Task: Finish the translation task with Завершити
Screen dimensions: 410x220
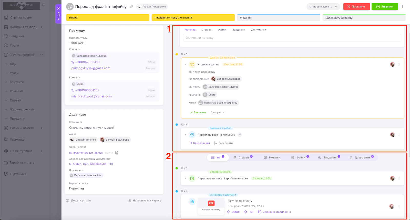Action: (x=223, y=143)
